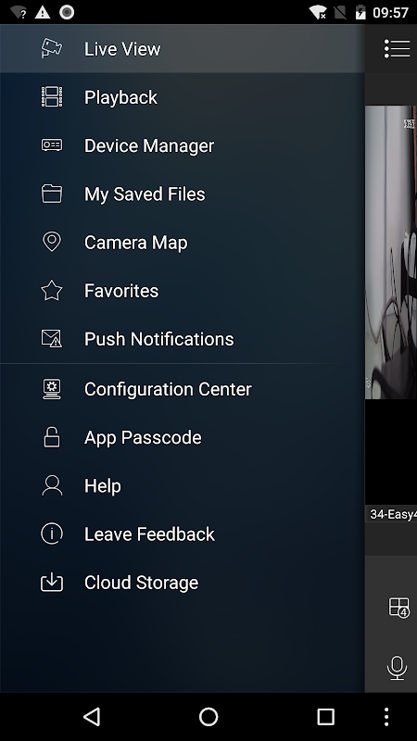The height and width of the screenshot is (741, 417).
Task: Tap the Playback film strip icon
Action: 52,97
